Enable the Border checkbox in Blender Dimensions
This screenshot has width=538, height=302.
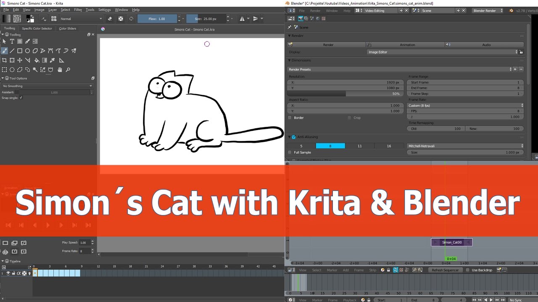click(x=290, y=118)
